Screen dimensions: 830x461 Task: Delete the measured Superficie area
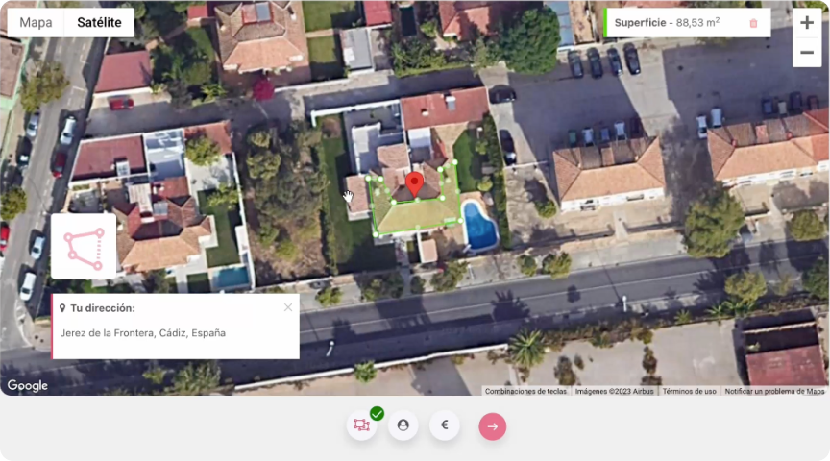[x=753, y=23]
